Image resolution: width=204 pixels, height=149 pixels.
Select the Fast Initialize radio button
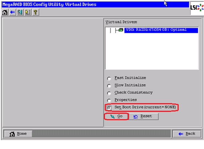click(109, 78)
